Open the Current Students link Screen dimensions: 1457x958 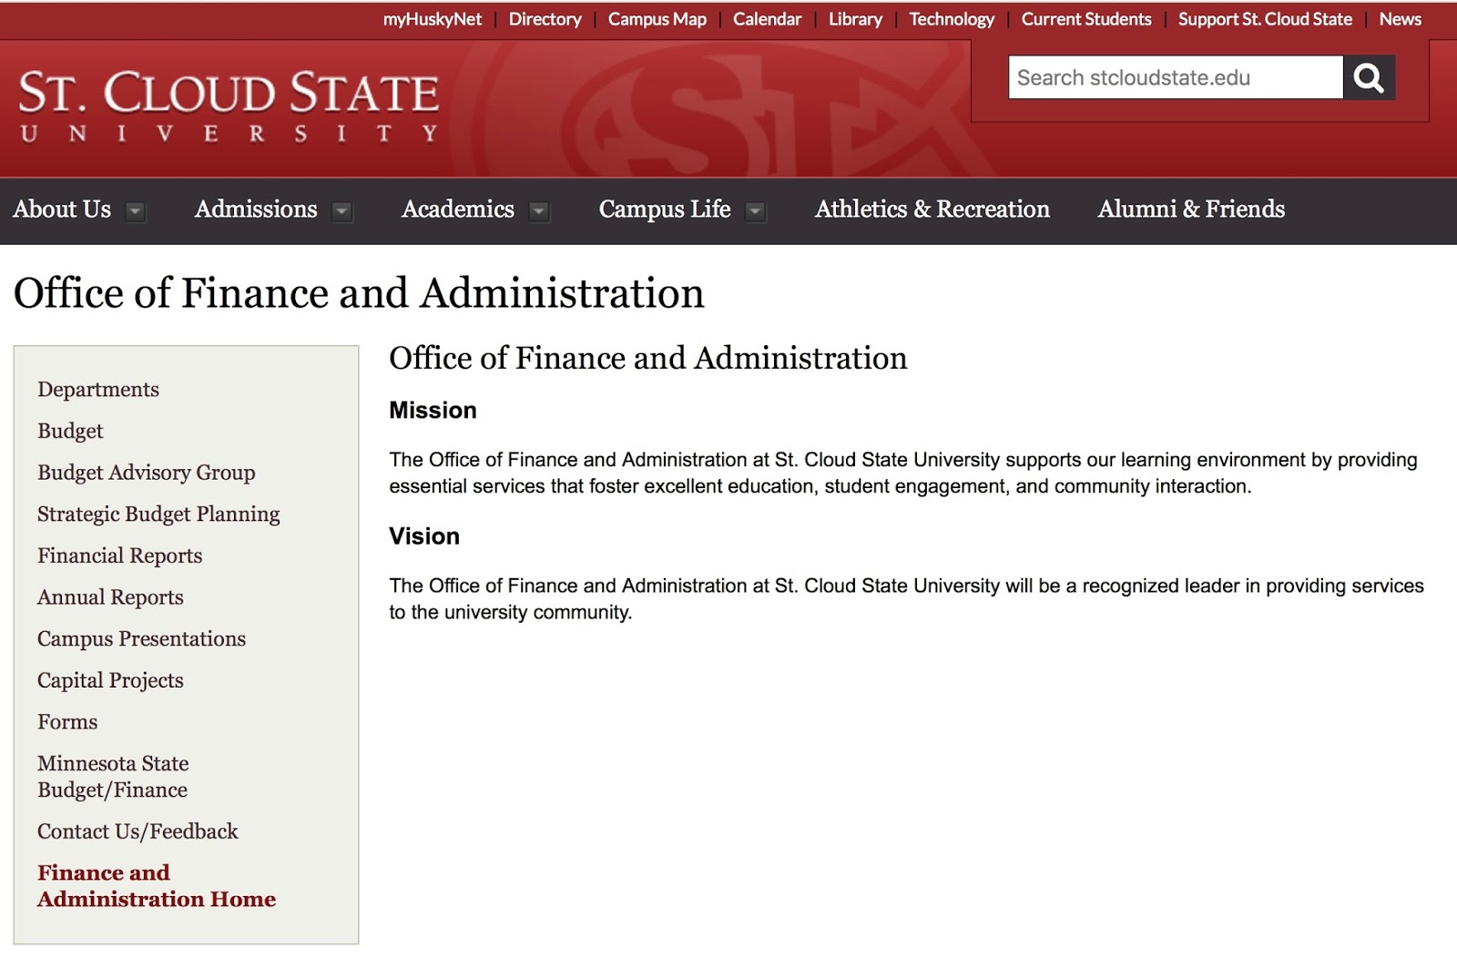coord(1086,19)
